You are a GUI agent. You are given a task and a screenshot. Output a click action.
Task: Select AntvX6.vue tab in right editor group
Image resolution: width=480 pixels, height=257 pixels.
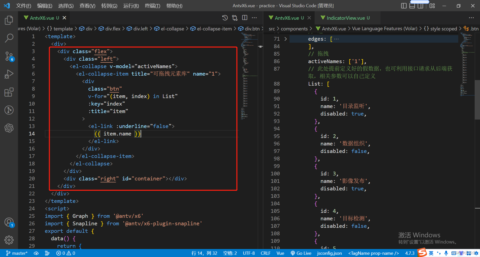[x=286, y=18]
